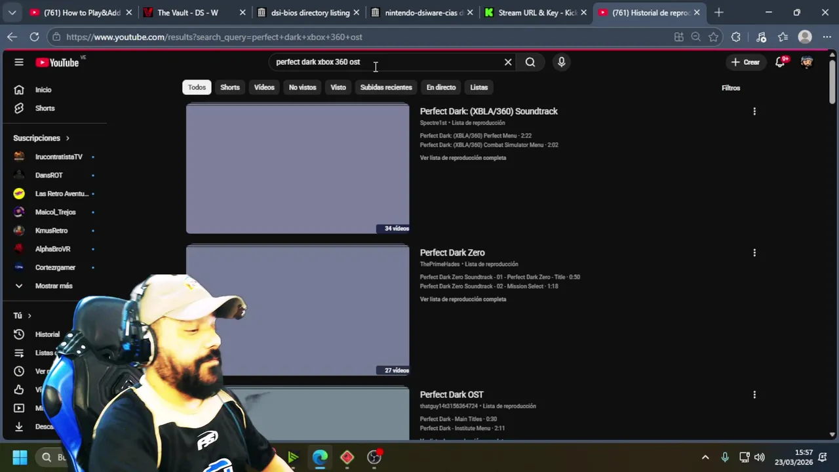Go to the YouTube home logo
The image size is (839, 472).
(x=58, y=62)
